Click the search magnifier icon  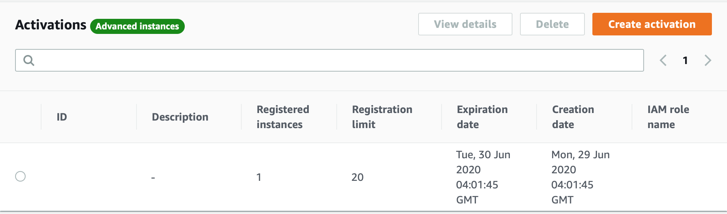(x=29, y=60)
